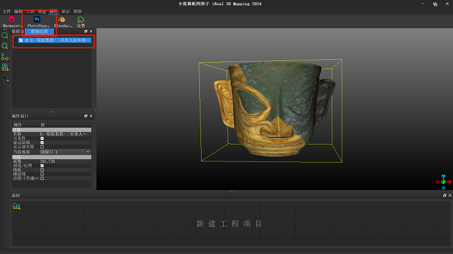Toggle the 显示法线 checkbox
The image size is (453, 254).
click(x=42, y=143)
